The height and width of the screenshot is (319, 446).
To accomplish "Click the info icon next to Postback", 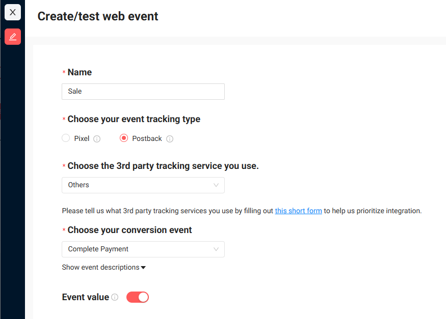I will pos(170,138).
